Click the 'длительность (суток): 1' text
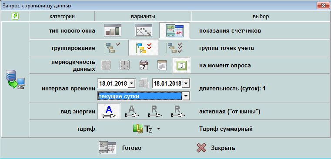This screenshot has width=331, height=159. 232,88
